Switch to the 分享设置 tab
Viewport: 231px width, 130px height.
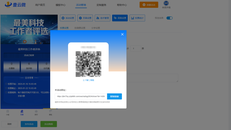[95, 28]
